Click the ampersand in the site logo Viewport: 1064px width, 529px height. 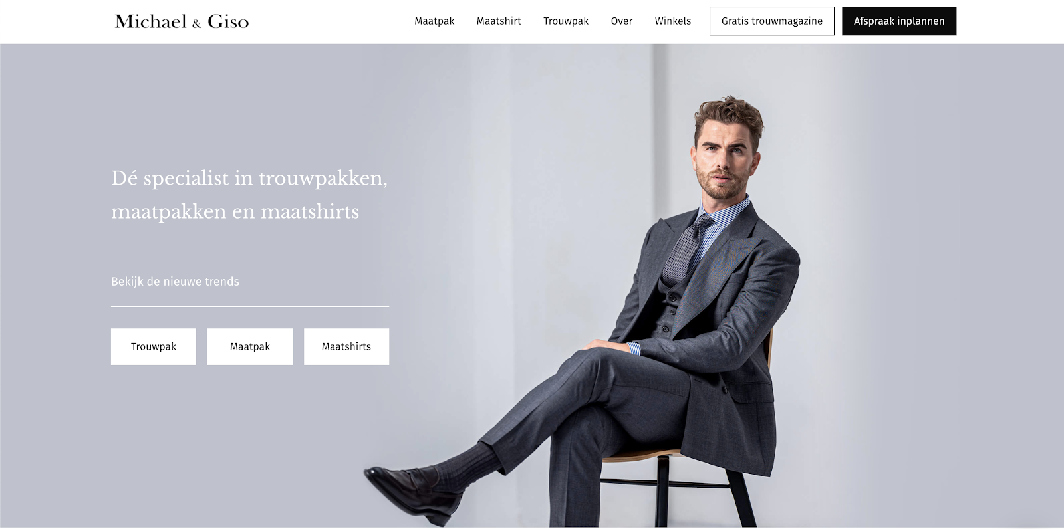click(196, 24)
